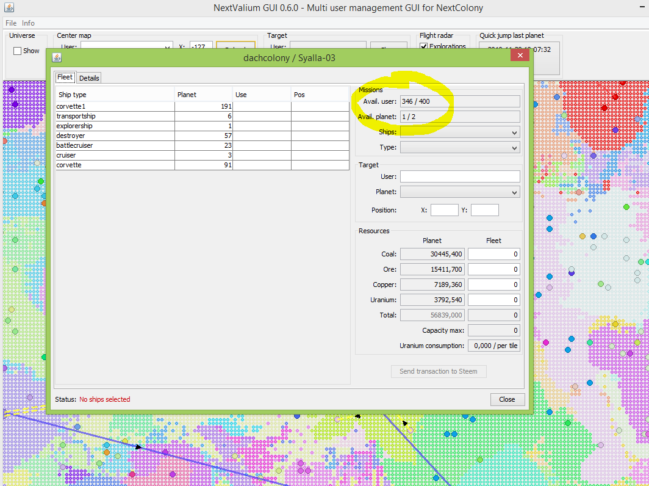
Task: Click the Uranium consumption per tile value
Action: pyautogui.click(x=494, y=346)
